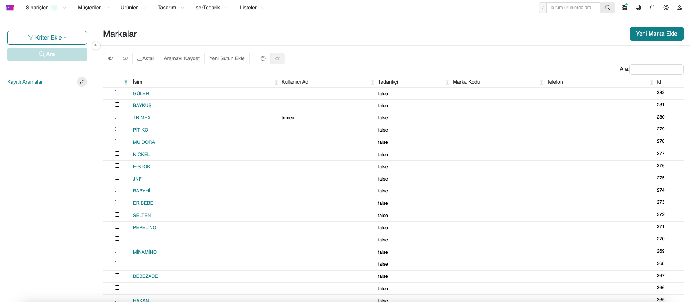Image resolution: width=690 pixels, height=302 pixels.
Task: Expand the Listeler menu chevron
Action: tap(263, 8)
